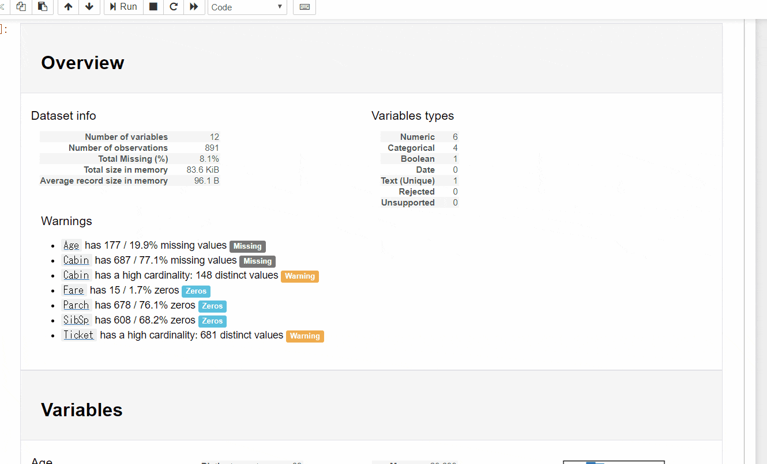Select the Unsupported type label
Screen dimensions: 767x464
408,203
